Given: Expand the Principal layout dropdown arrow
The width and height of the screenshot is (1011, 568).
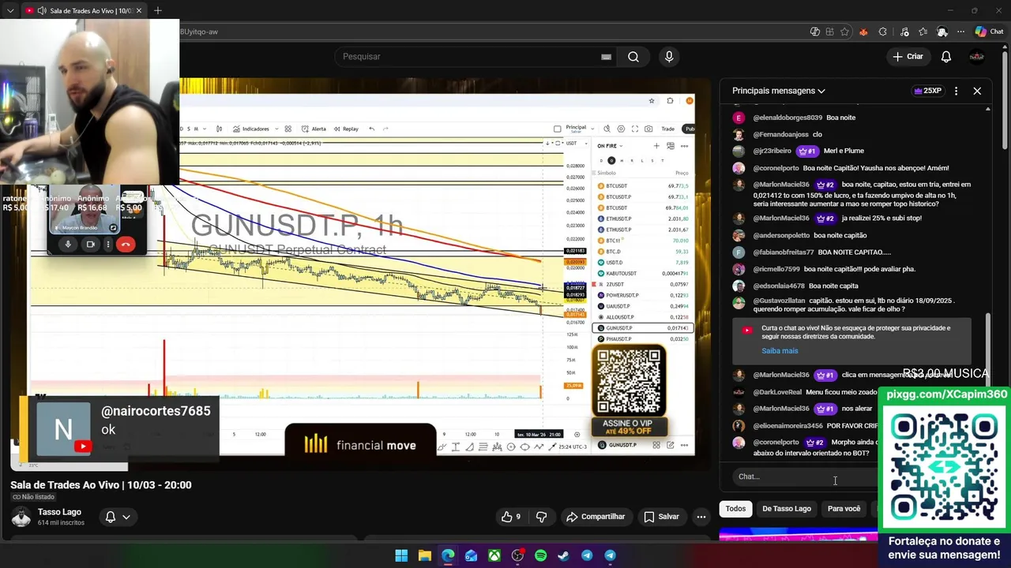Looking at the screenshot, I should coord(592,129).
